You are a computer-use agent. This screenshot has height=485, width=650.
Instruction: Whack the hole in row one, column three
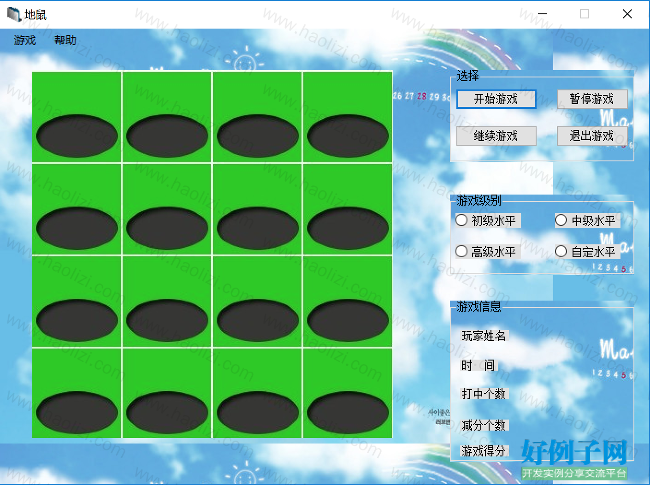[258, 136]
